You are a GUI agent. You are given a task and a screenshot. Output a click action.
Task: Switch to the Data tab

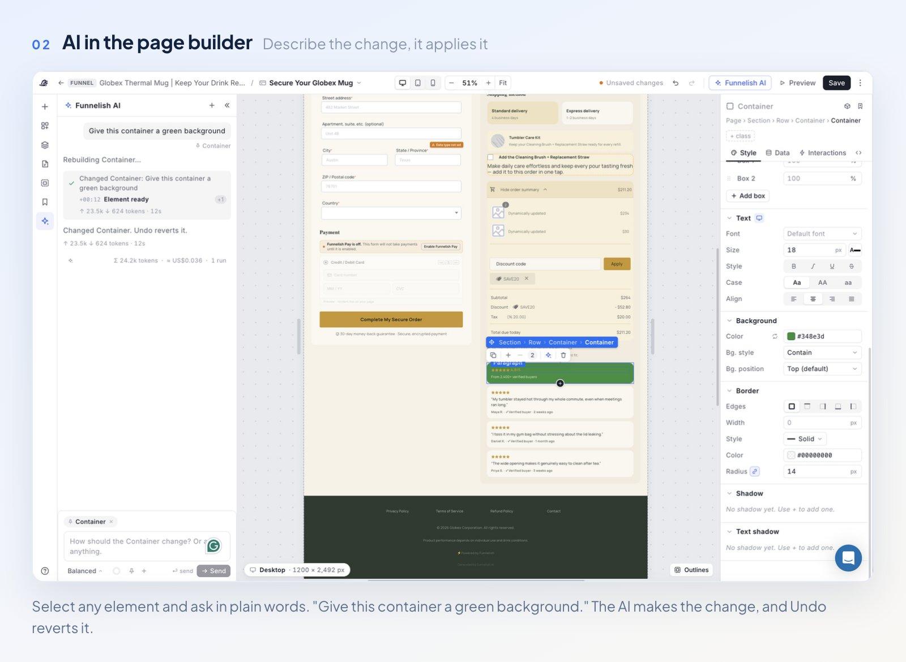pyautogui.click(x=777, y=153)
